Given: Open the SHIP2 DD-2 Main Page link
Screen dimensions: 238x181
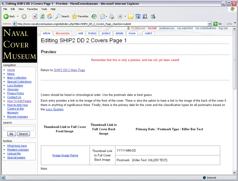Looking at the screenshot, I should pyautogui.click(x=69, y=70).
